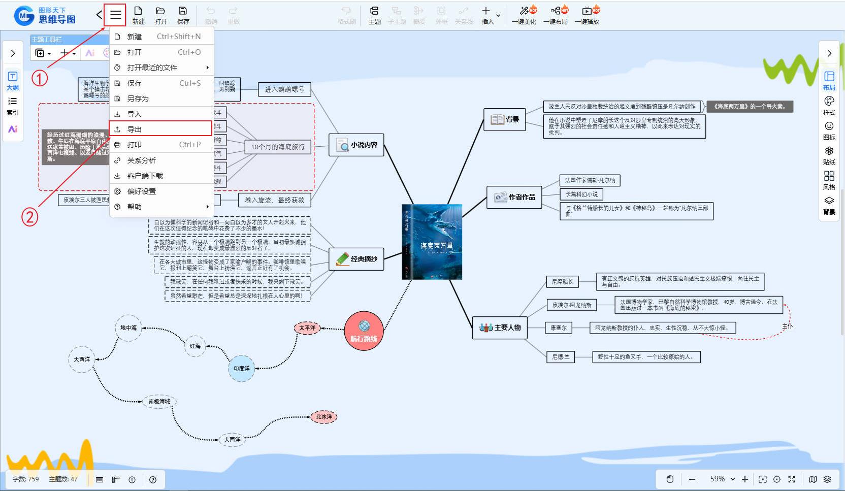Expand the Insert dropdown arrow
The image size is (845, 491).
(498, 16)
